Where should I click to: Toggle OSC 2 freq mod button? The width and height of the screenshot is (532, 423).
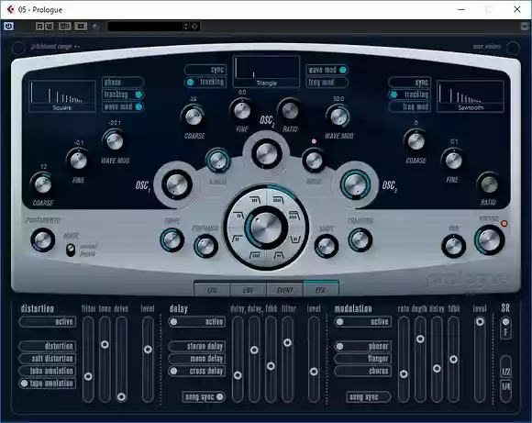tap(327, 83)
